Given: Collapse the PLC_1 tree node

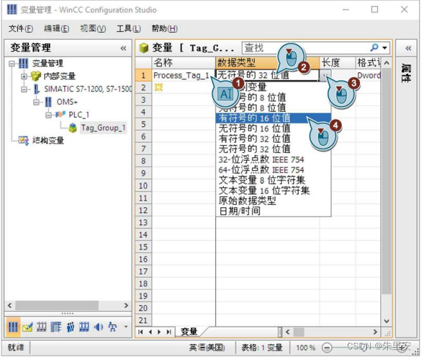Looking at the screenshot, I should [x=48, y=115].
